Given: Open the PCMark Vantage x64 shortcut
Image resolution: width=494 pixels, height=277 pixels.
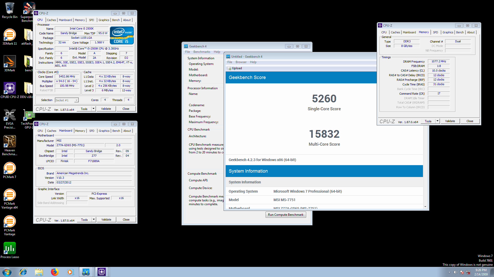Looking at the screenshot, I should [x=10, y=199].
